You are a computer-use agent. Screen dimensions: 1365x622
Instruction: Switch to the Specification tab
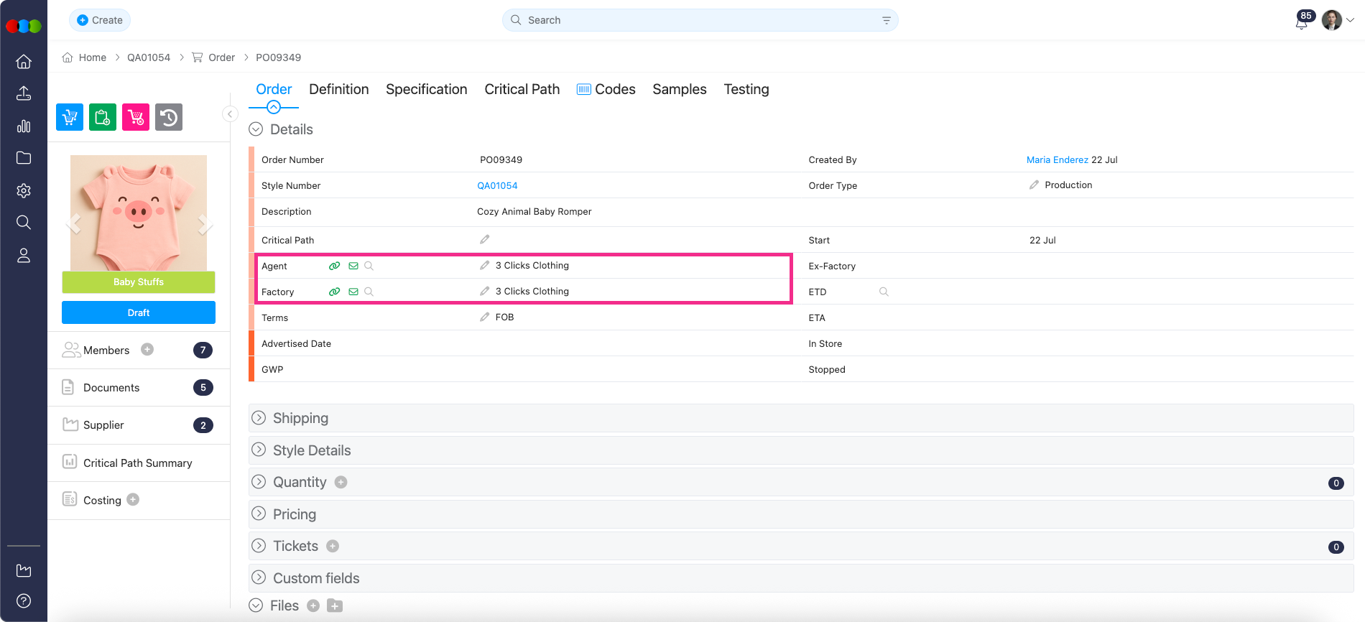pos(426,89)
